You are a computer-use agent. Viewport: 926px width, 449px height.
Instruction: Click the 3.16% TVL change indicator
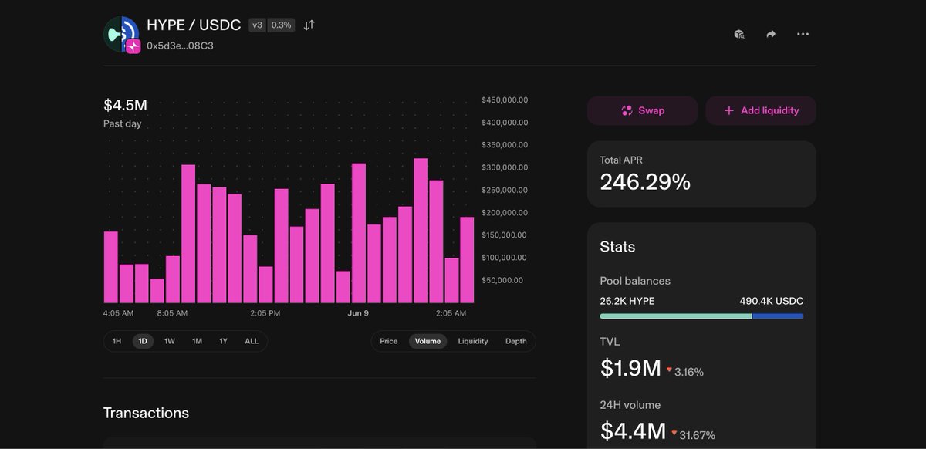pyautogui.click(x=685, y=372)
